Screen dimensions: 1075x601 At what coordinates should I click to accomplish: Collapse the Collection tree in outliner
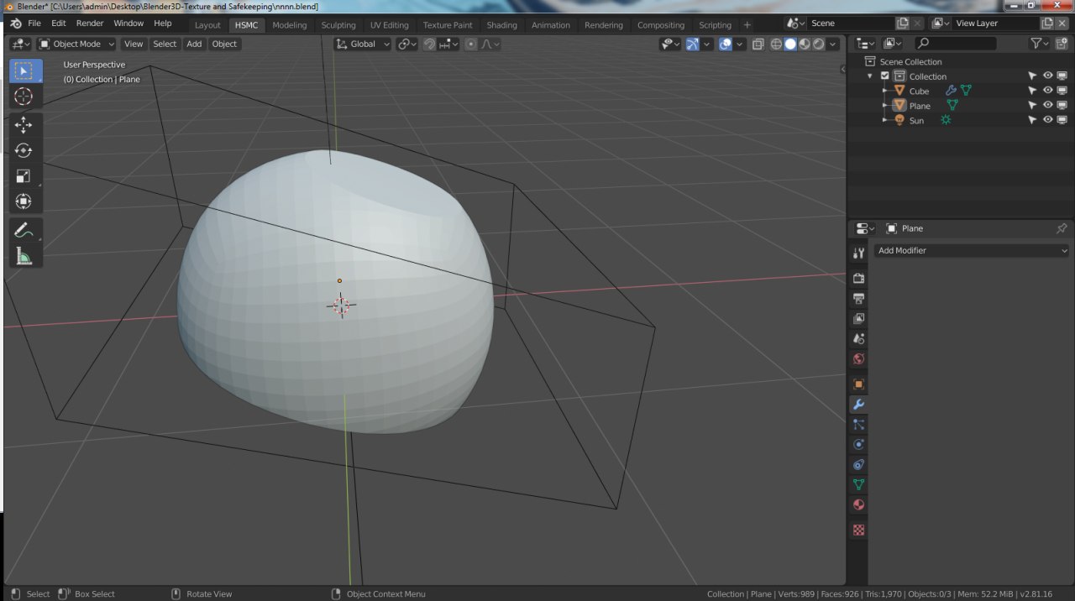tap(870, 76)
